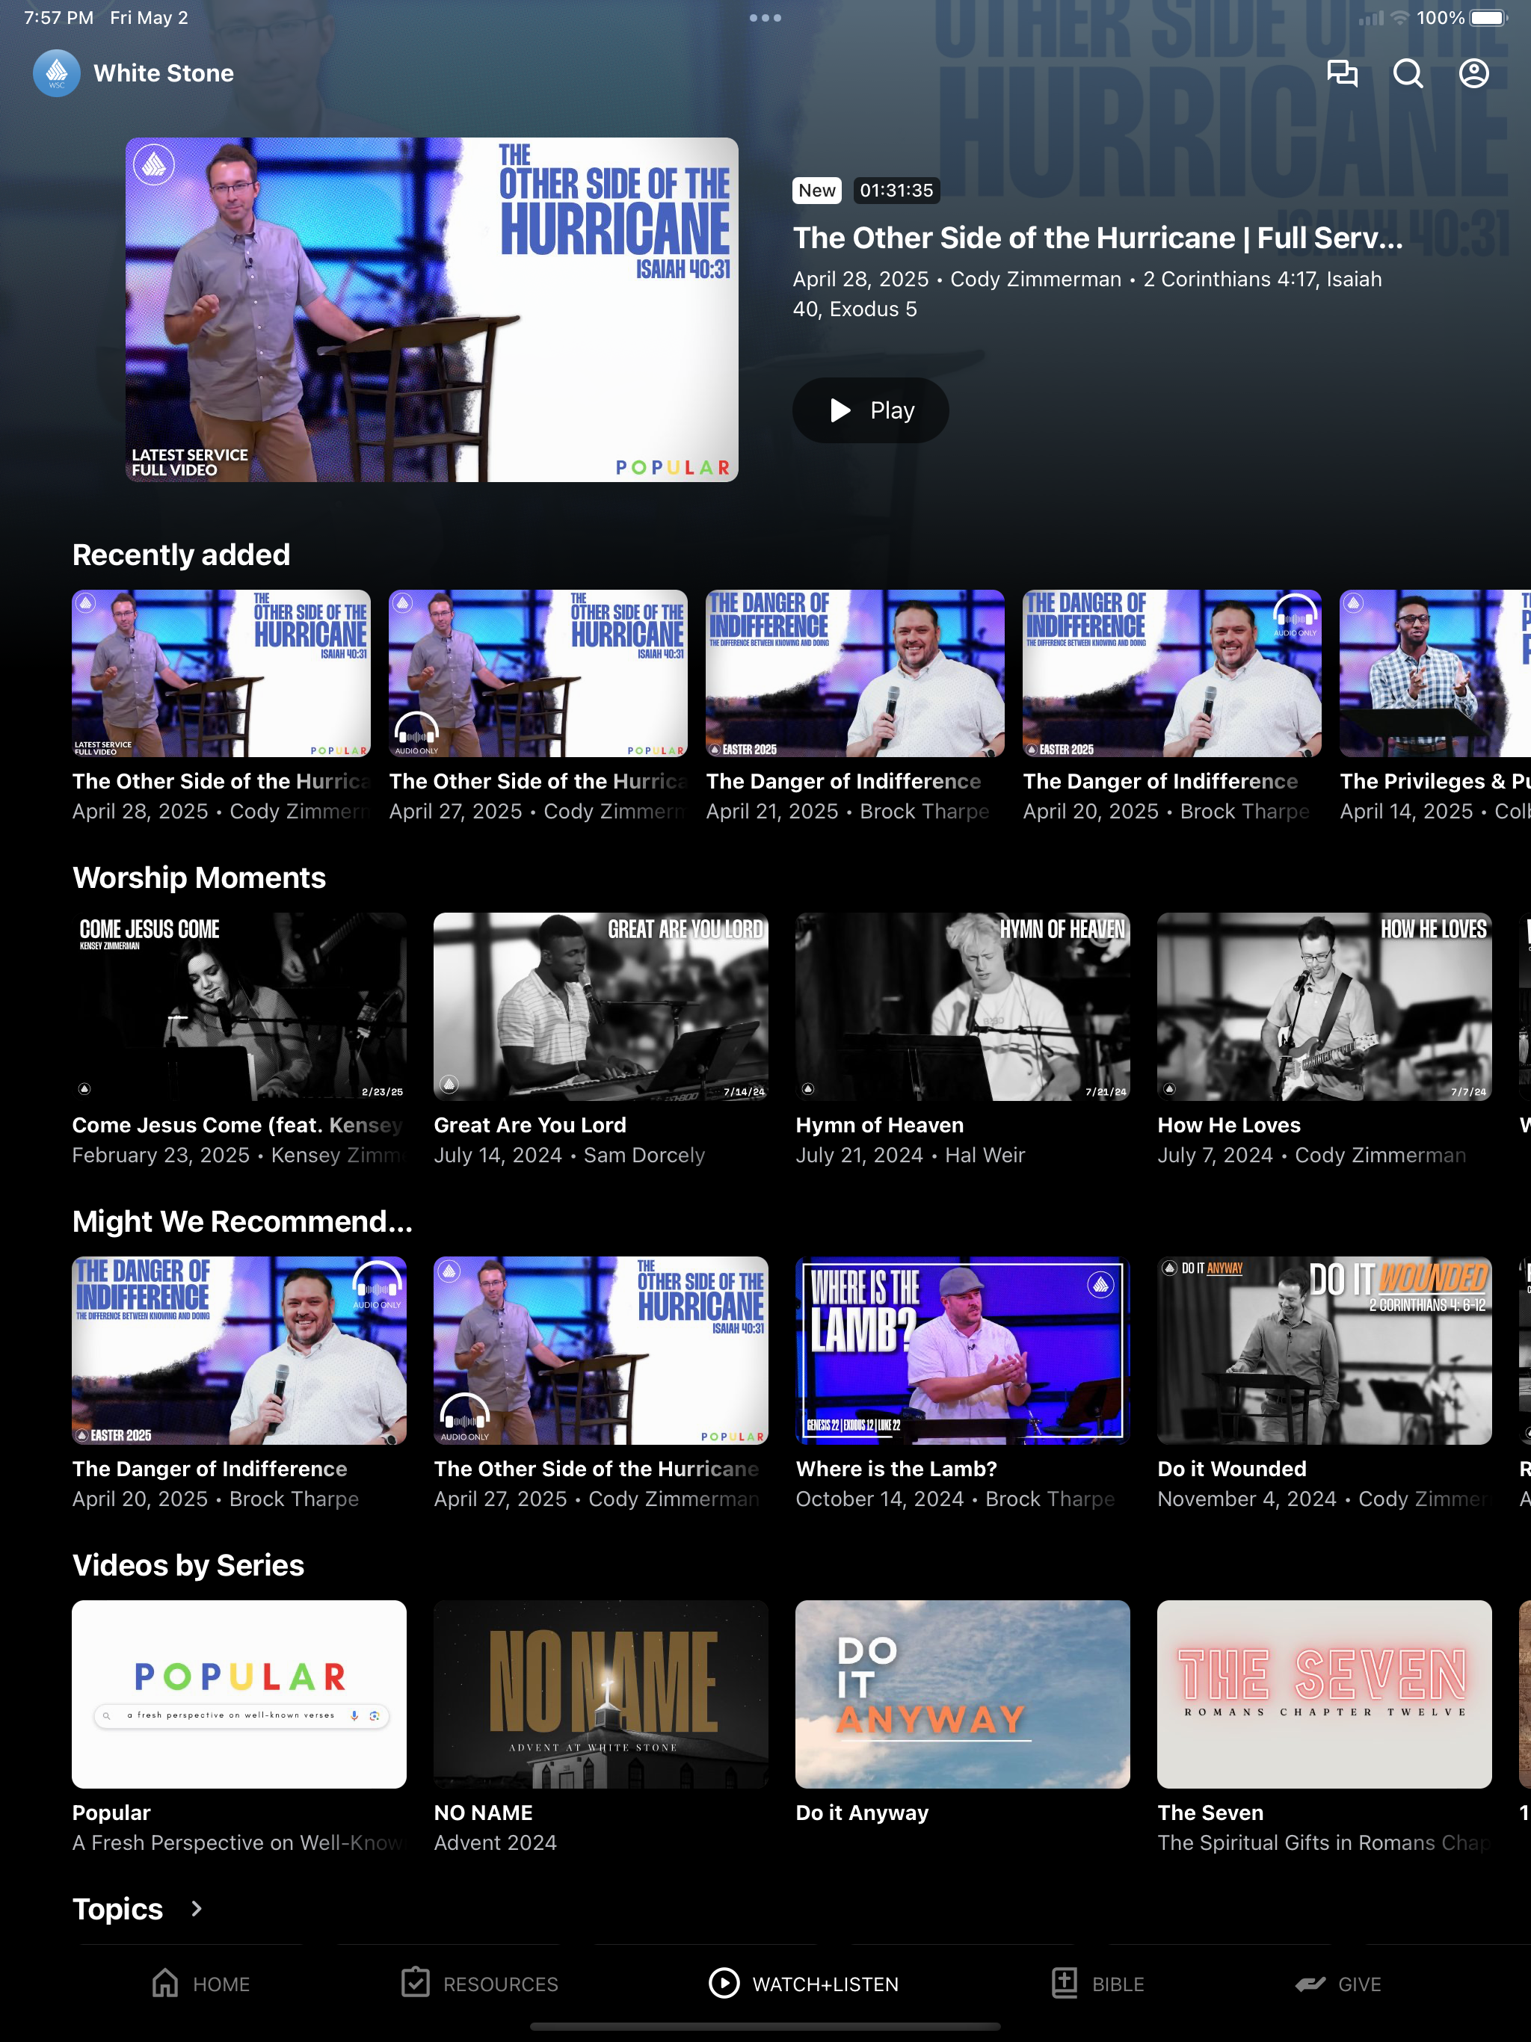Select 'Do it Anyway' series title text
This screenshot has height=2042, width=1531.
point(863,1813)
